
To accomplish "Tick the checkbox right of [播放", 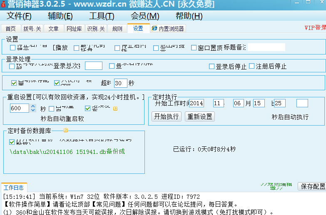I will coord(76,48).
